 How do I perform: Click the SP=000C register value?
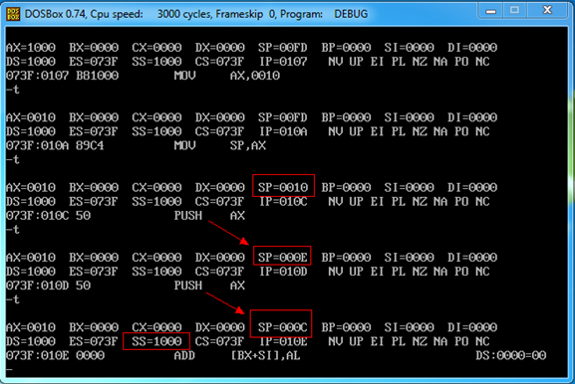tap(282, 327)
